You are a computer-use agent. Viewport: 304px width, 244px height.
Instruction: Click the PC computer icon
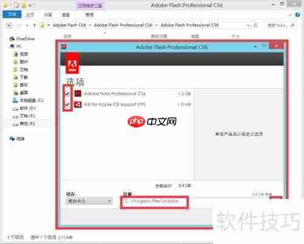point(12,46)
